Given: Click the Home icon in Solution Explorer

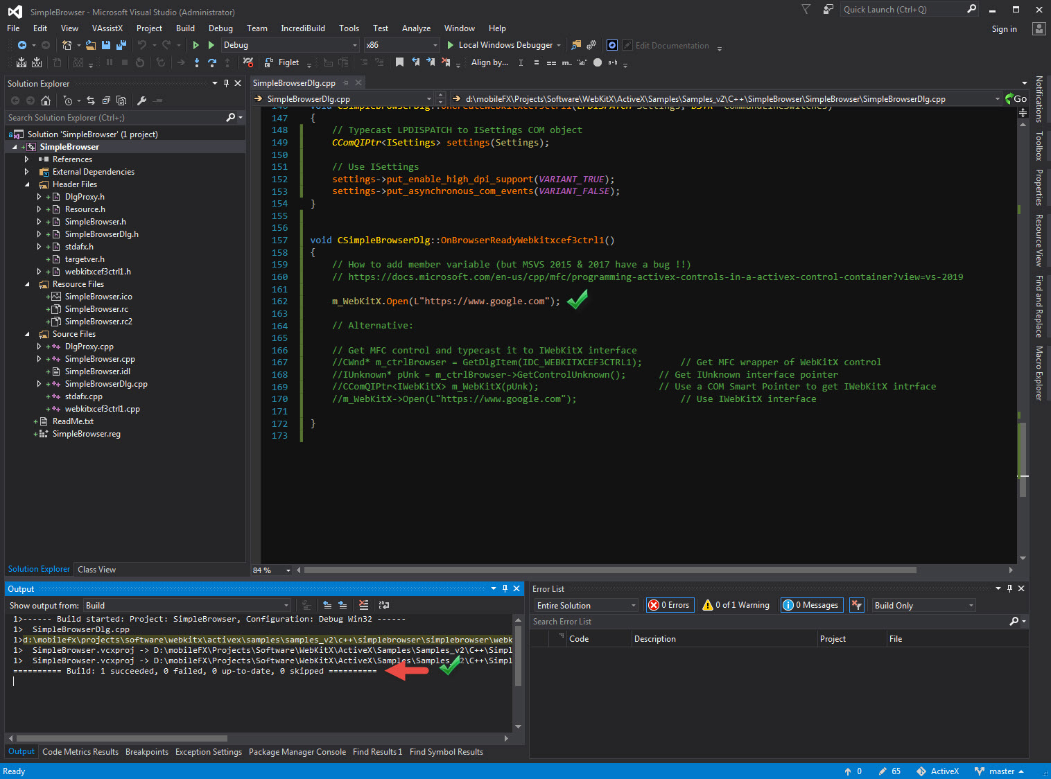Looking at the screenshot, I should [46, 100].
